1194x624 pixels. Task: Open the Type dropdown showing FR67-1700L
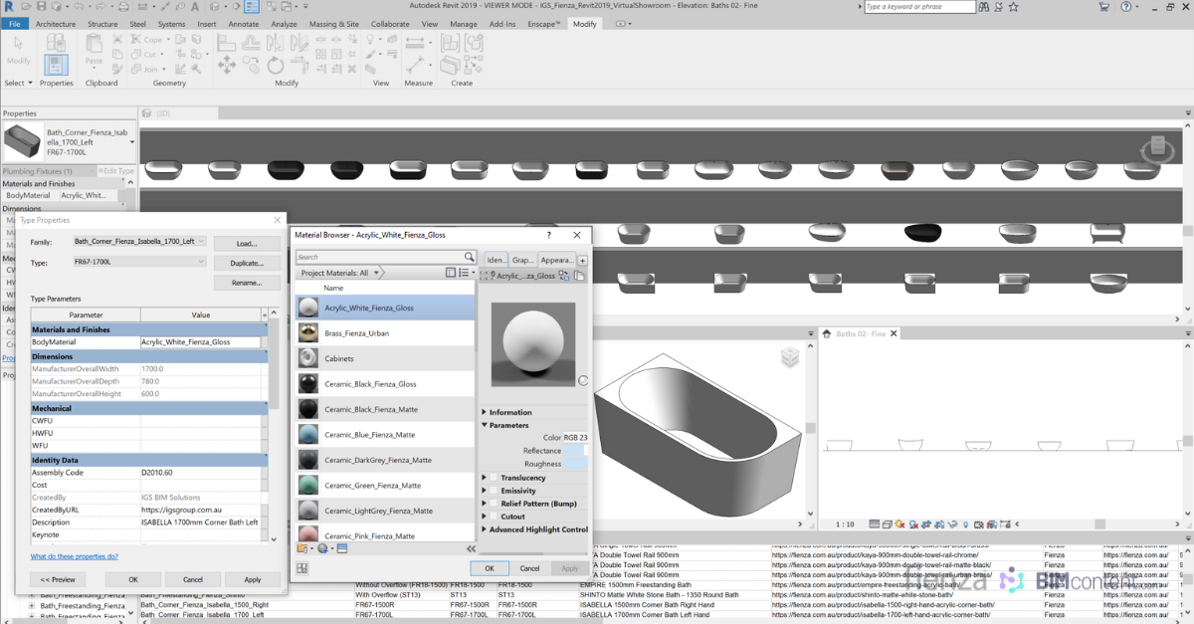pos(139,262)
